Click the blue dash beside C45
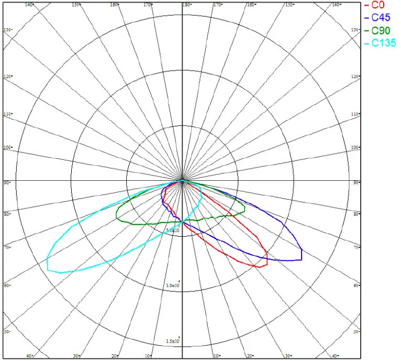The width and height of the screenshot is (401, 361). pyautogui.click(x=366, y=17)
